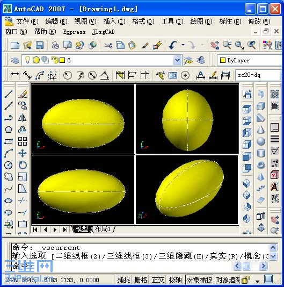Toggle layer 6 lock padlock icon

click(x=54, y=60)
